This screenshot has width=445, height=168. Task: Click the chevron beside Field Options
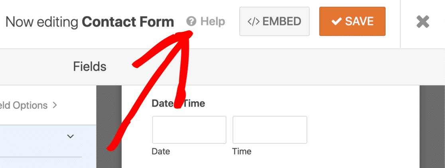tap(55, 105)
